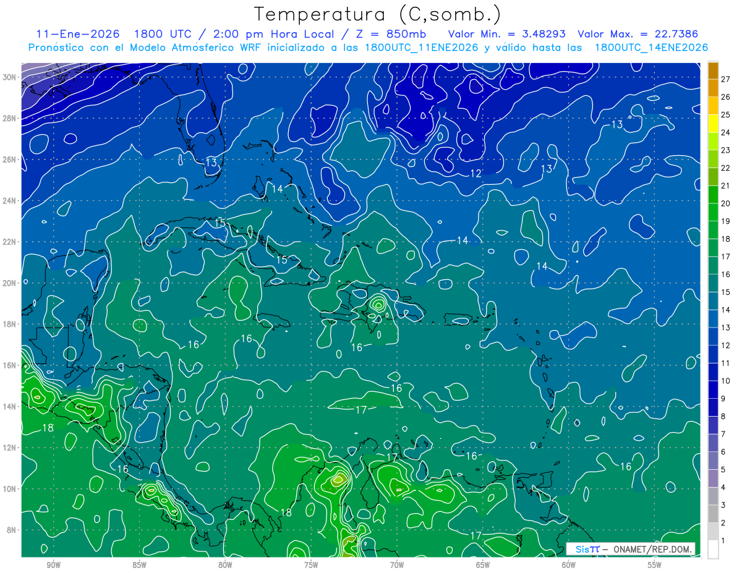Click the 'SisTT - ONAMET/REP.DOM.' credit label

(631, 549)
